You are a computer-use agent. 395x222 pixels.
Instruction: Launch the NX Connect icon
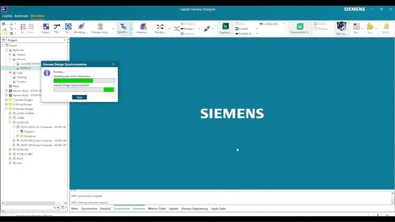coord(341,27)
